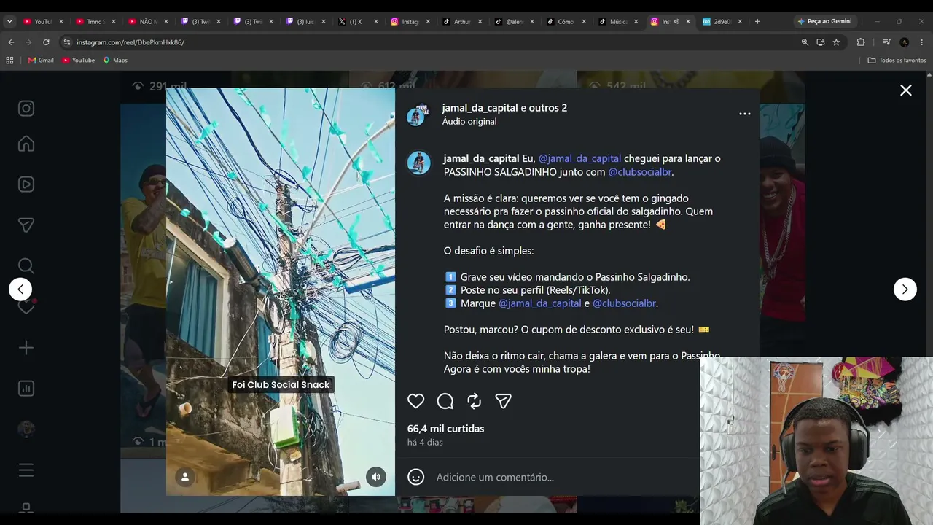Open the post's more options menu
933x525 pixels.
(x=744, y=114)
